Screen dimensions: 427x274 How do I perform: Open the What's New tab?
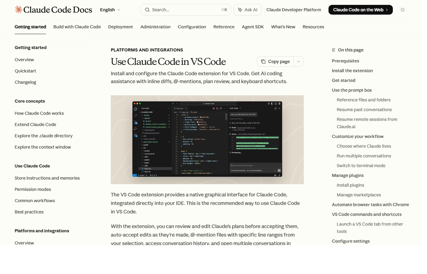[283, 27]
